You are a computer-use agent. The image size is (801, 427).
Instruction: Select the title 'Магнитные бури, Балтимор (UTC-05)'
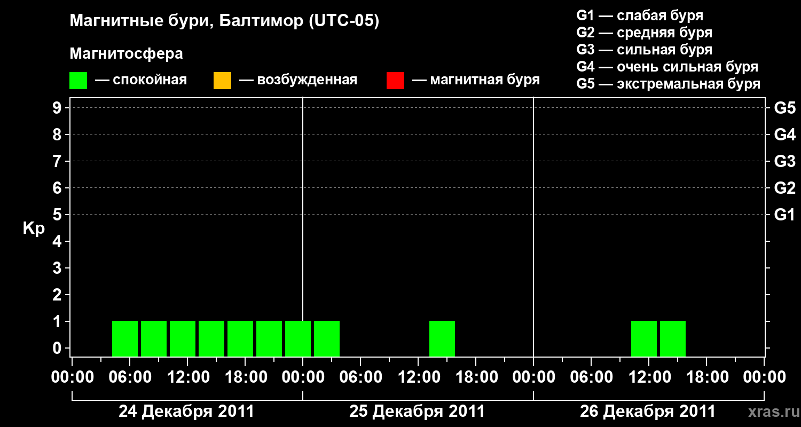tap(224, 22)
